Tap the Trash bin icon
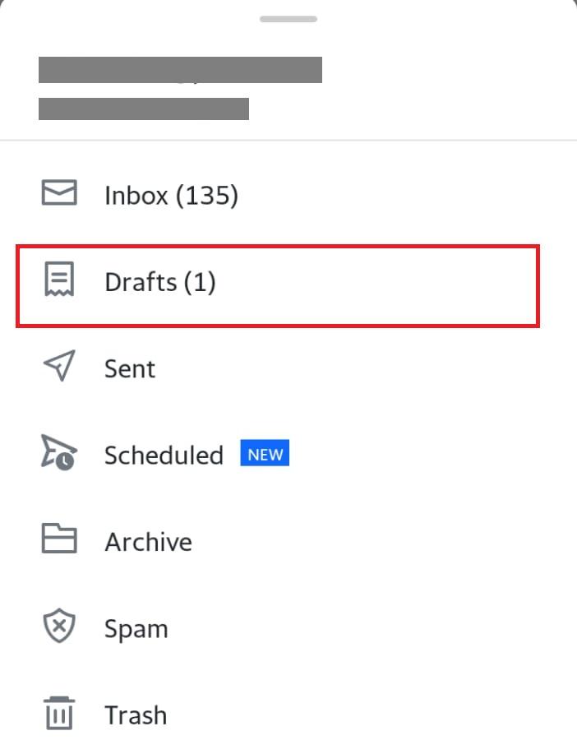This screenshot has height=754, width=577. (x=59, y=713)
